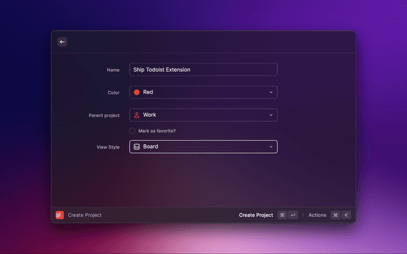
Task: Enable the Mark as favorite checkbox
Action: [x=132, y=131]
